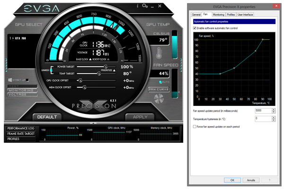
Task: Click Annulla to cancel properties dialog
Action: 251,180
